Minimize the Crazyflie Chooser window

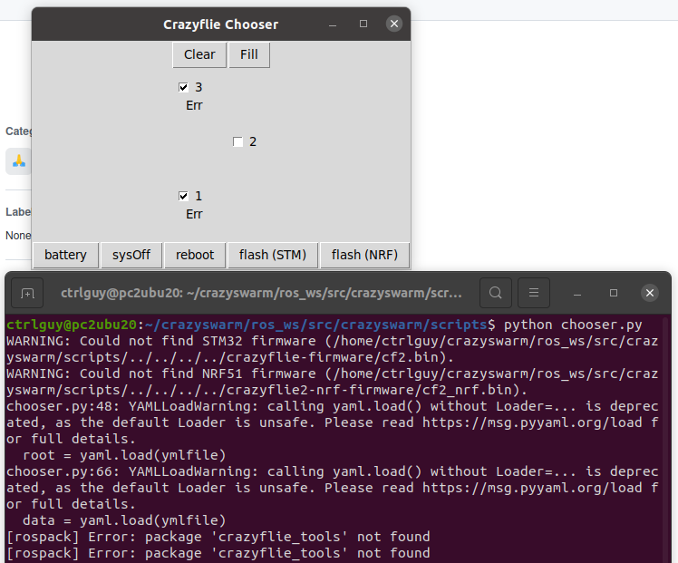pyautogui.click(x=333, y=24)
